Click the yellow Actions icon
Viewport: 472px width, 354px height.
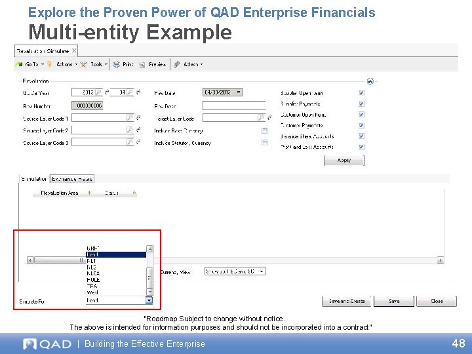(x=49, y=64)
